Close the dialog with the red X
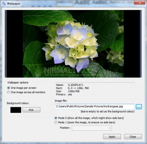This screenshot has height=144, width=147. click(x=140, y=2)
